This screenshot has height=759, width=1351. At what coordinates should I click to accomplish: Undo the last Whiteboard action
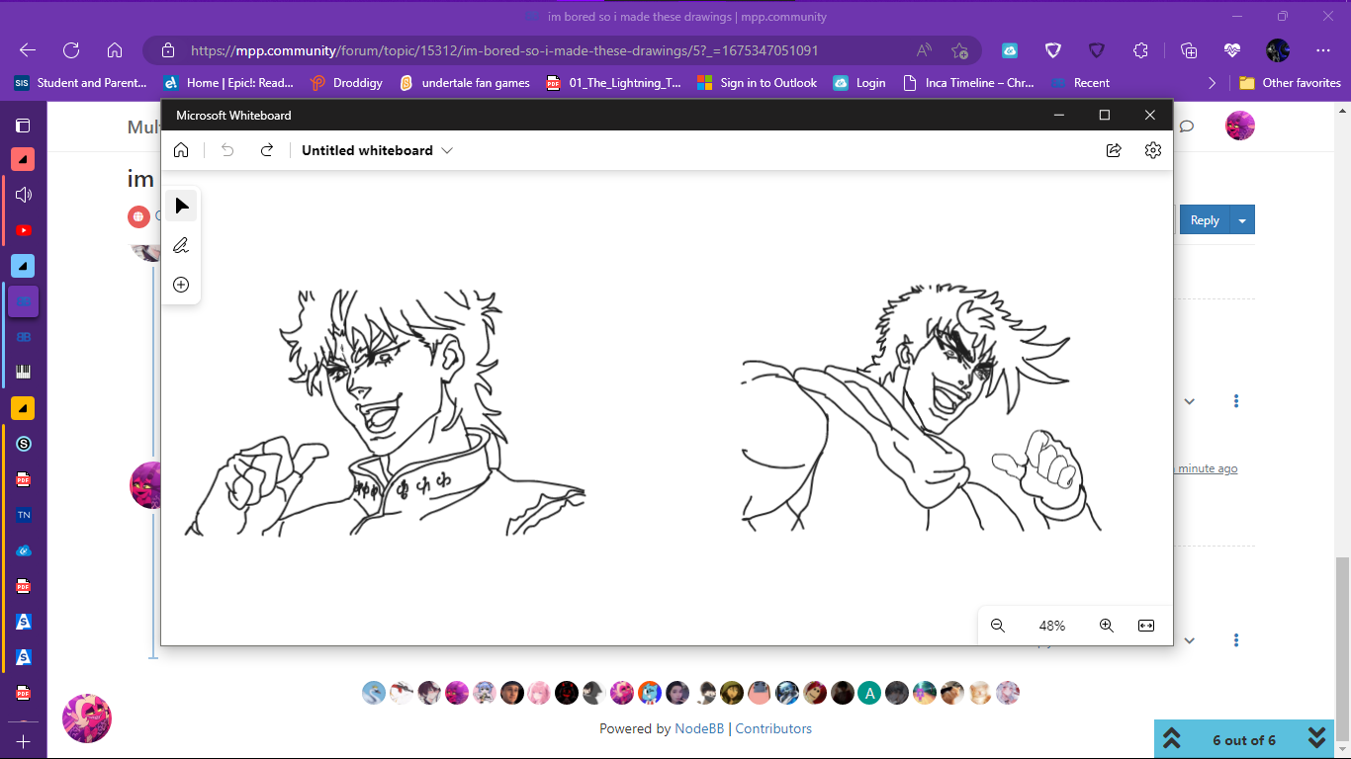tap(227, 150)
